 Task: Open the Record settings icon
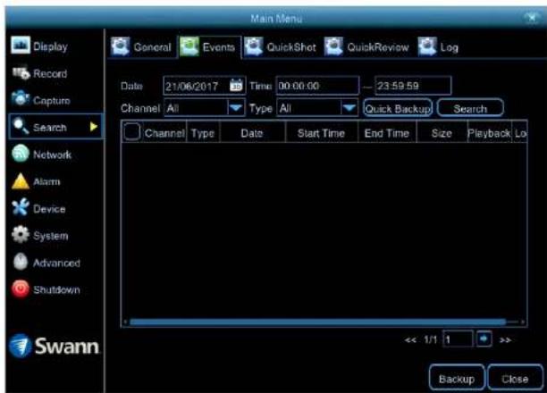(x=21, y=73)
